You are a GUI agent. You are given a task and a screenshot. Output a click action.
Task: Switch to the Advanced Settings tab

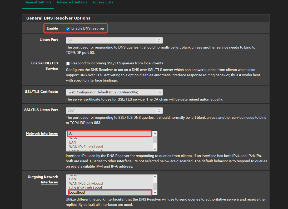click(x=72, y=2)
